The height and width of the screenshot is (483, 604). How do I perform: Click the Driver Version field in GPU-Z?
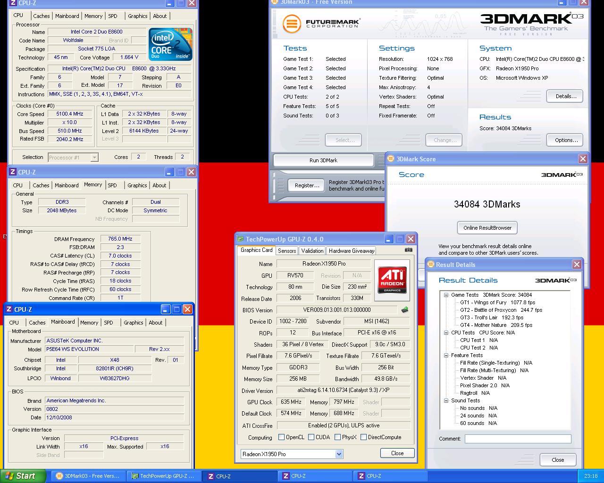[344, 390]
